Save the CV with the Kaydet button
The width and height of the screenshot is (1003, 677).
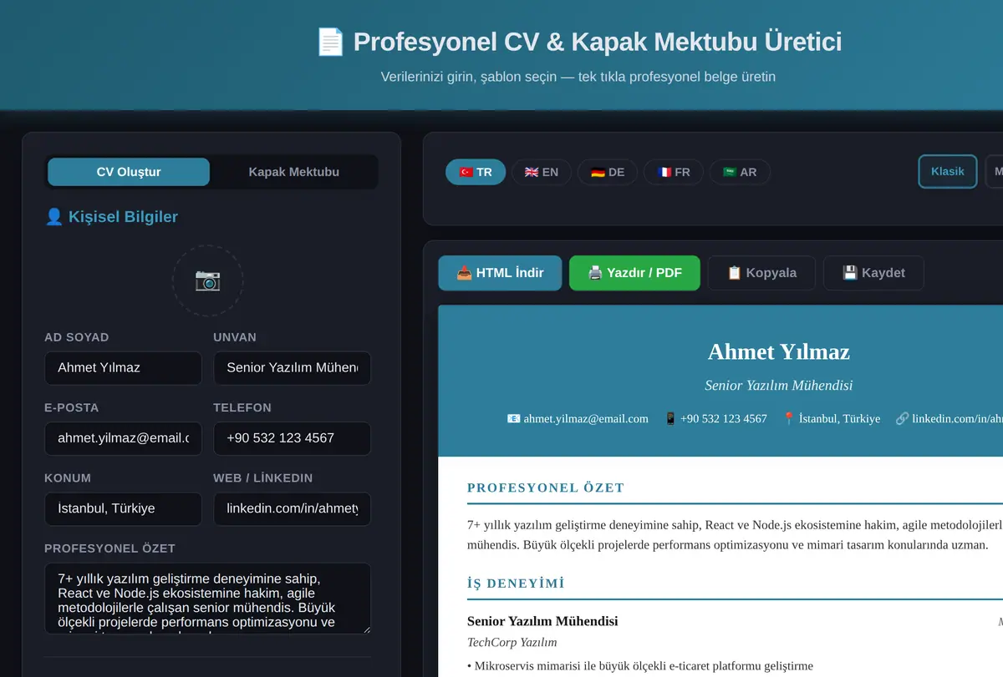point(873,273)
